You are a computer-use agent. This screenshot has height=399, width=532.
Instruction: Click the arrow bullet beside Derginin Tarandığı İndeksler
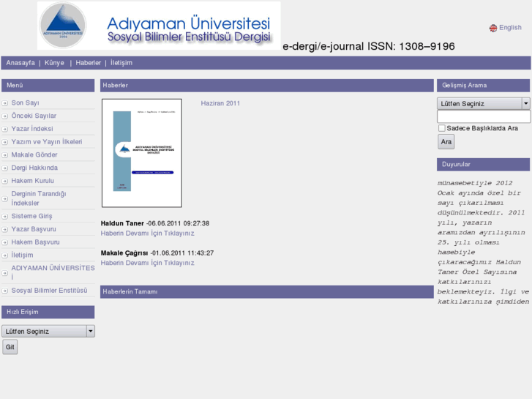coord(4,198)
